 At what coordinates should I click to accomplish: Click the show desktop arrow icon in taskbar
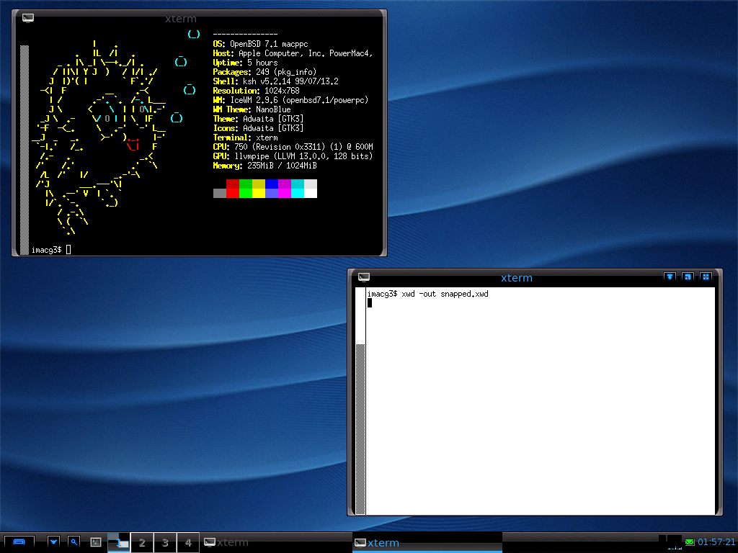pos(53,542)
